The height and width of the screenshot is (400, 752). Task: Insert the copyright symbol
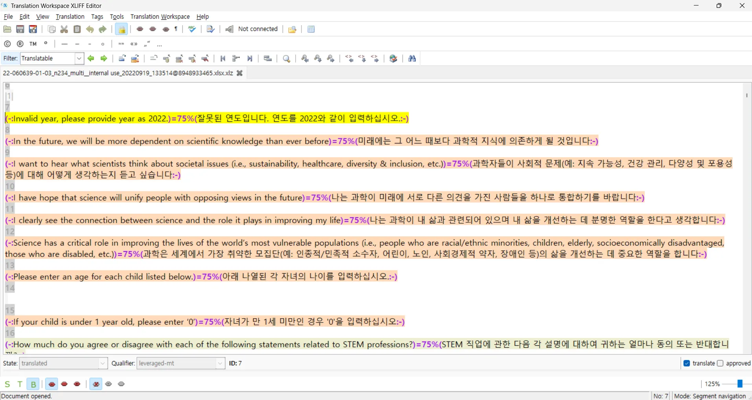click(x=7, y=44)
